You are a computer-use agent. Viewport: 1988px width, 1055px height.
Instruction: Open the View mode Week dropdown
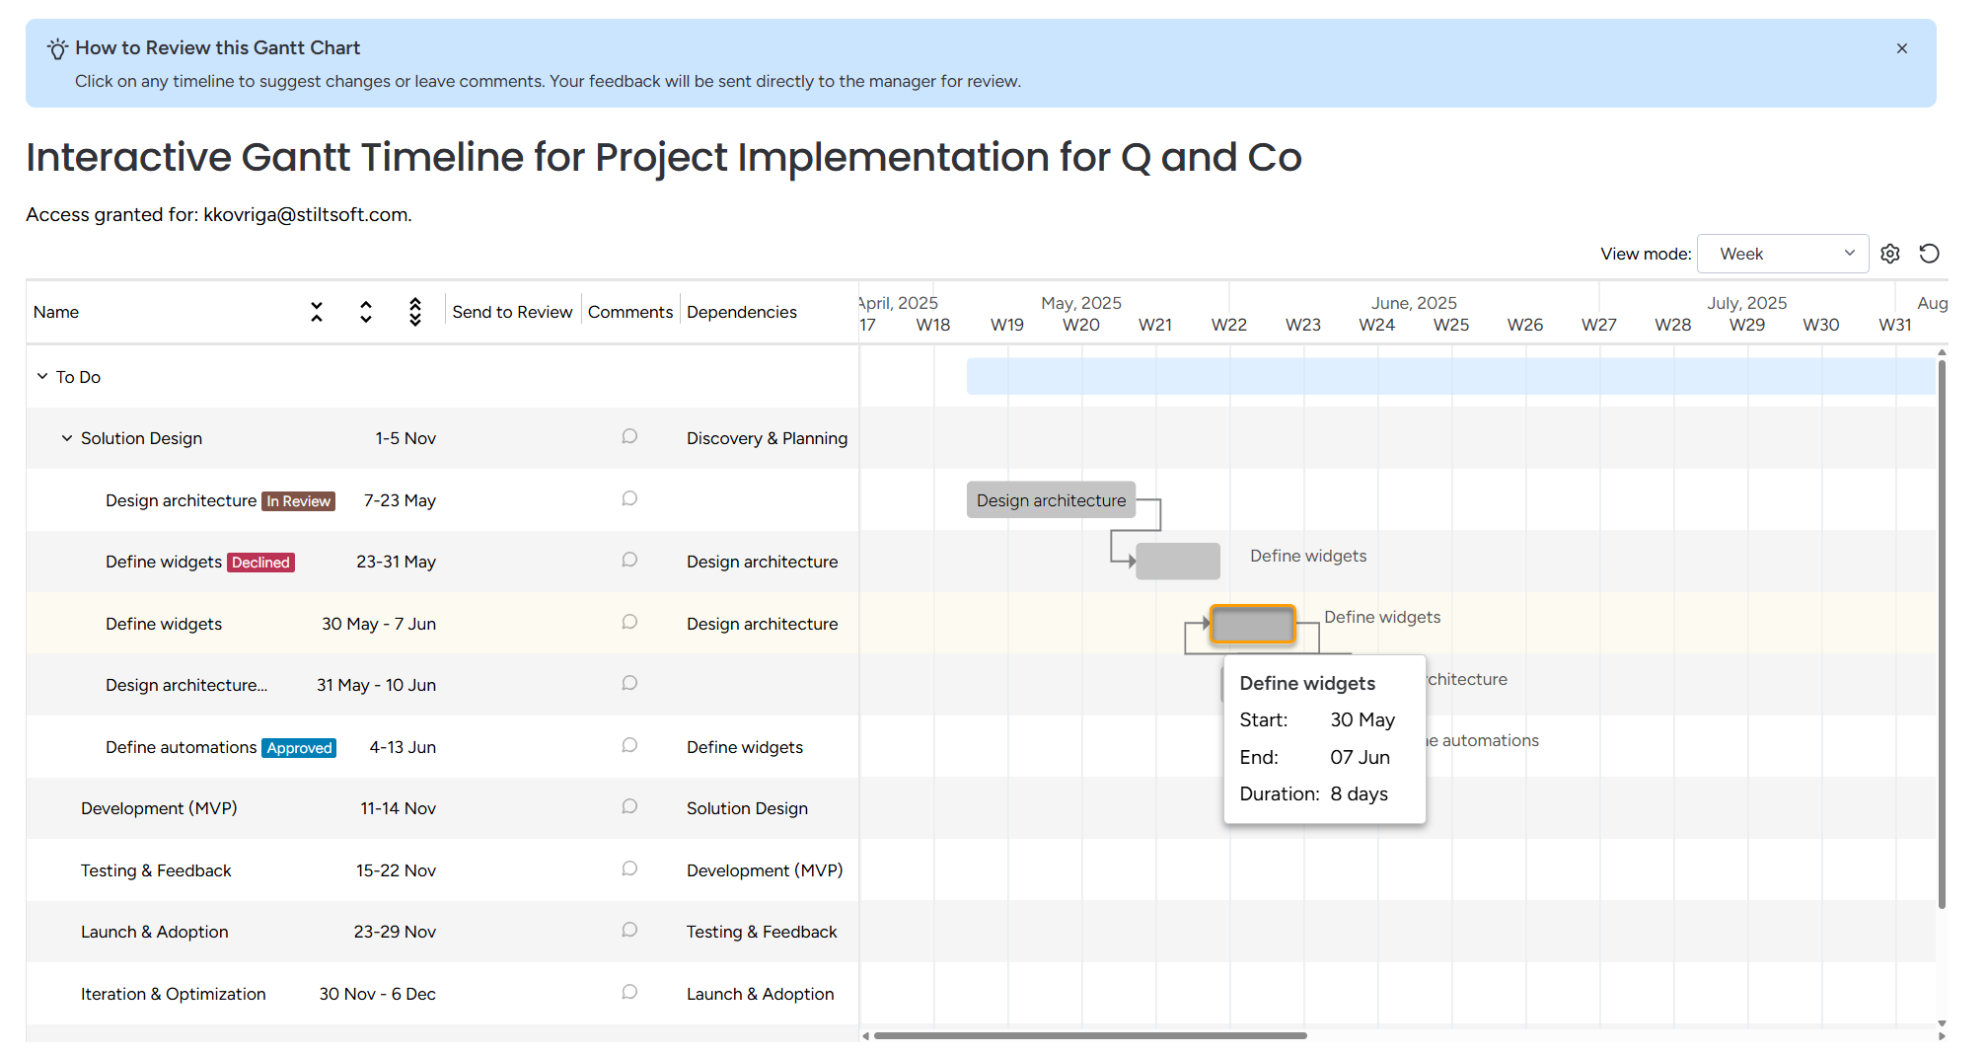point(1782,254)
